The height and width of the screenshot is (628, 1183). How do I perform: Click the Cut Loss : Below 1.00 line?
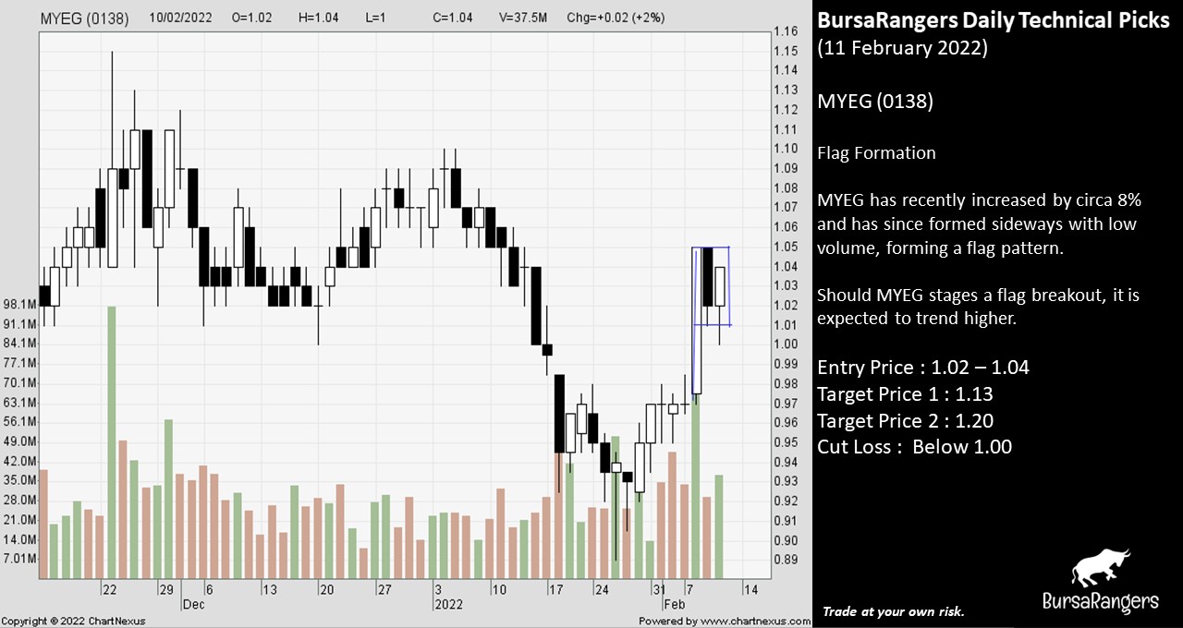914,447
